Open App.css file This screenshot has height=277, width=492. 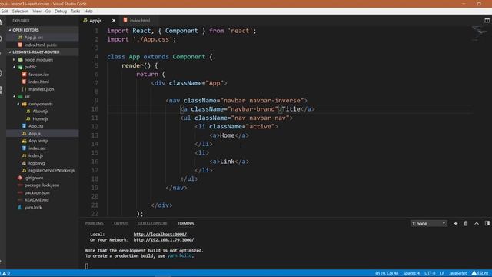click(36, 126)
